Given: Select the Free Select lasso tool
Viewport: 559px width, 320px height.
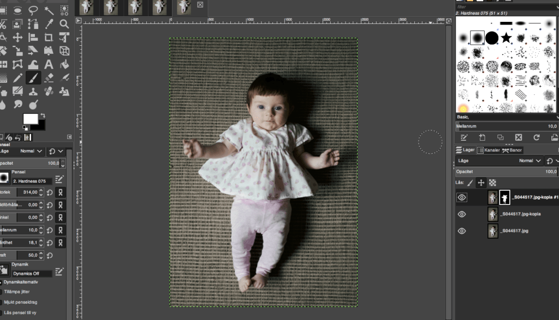Looking at the screenshot, I should 33,10.
